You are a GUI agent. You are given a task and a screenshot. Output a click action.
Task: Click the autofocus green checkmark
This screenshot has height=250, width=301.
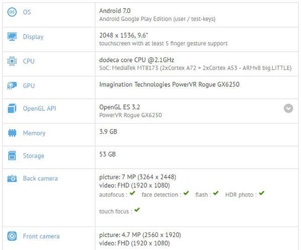click(132, 193)
